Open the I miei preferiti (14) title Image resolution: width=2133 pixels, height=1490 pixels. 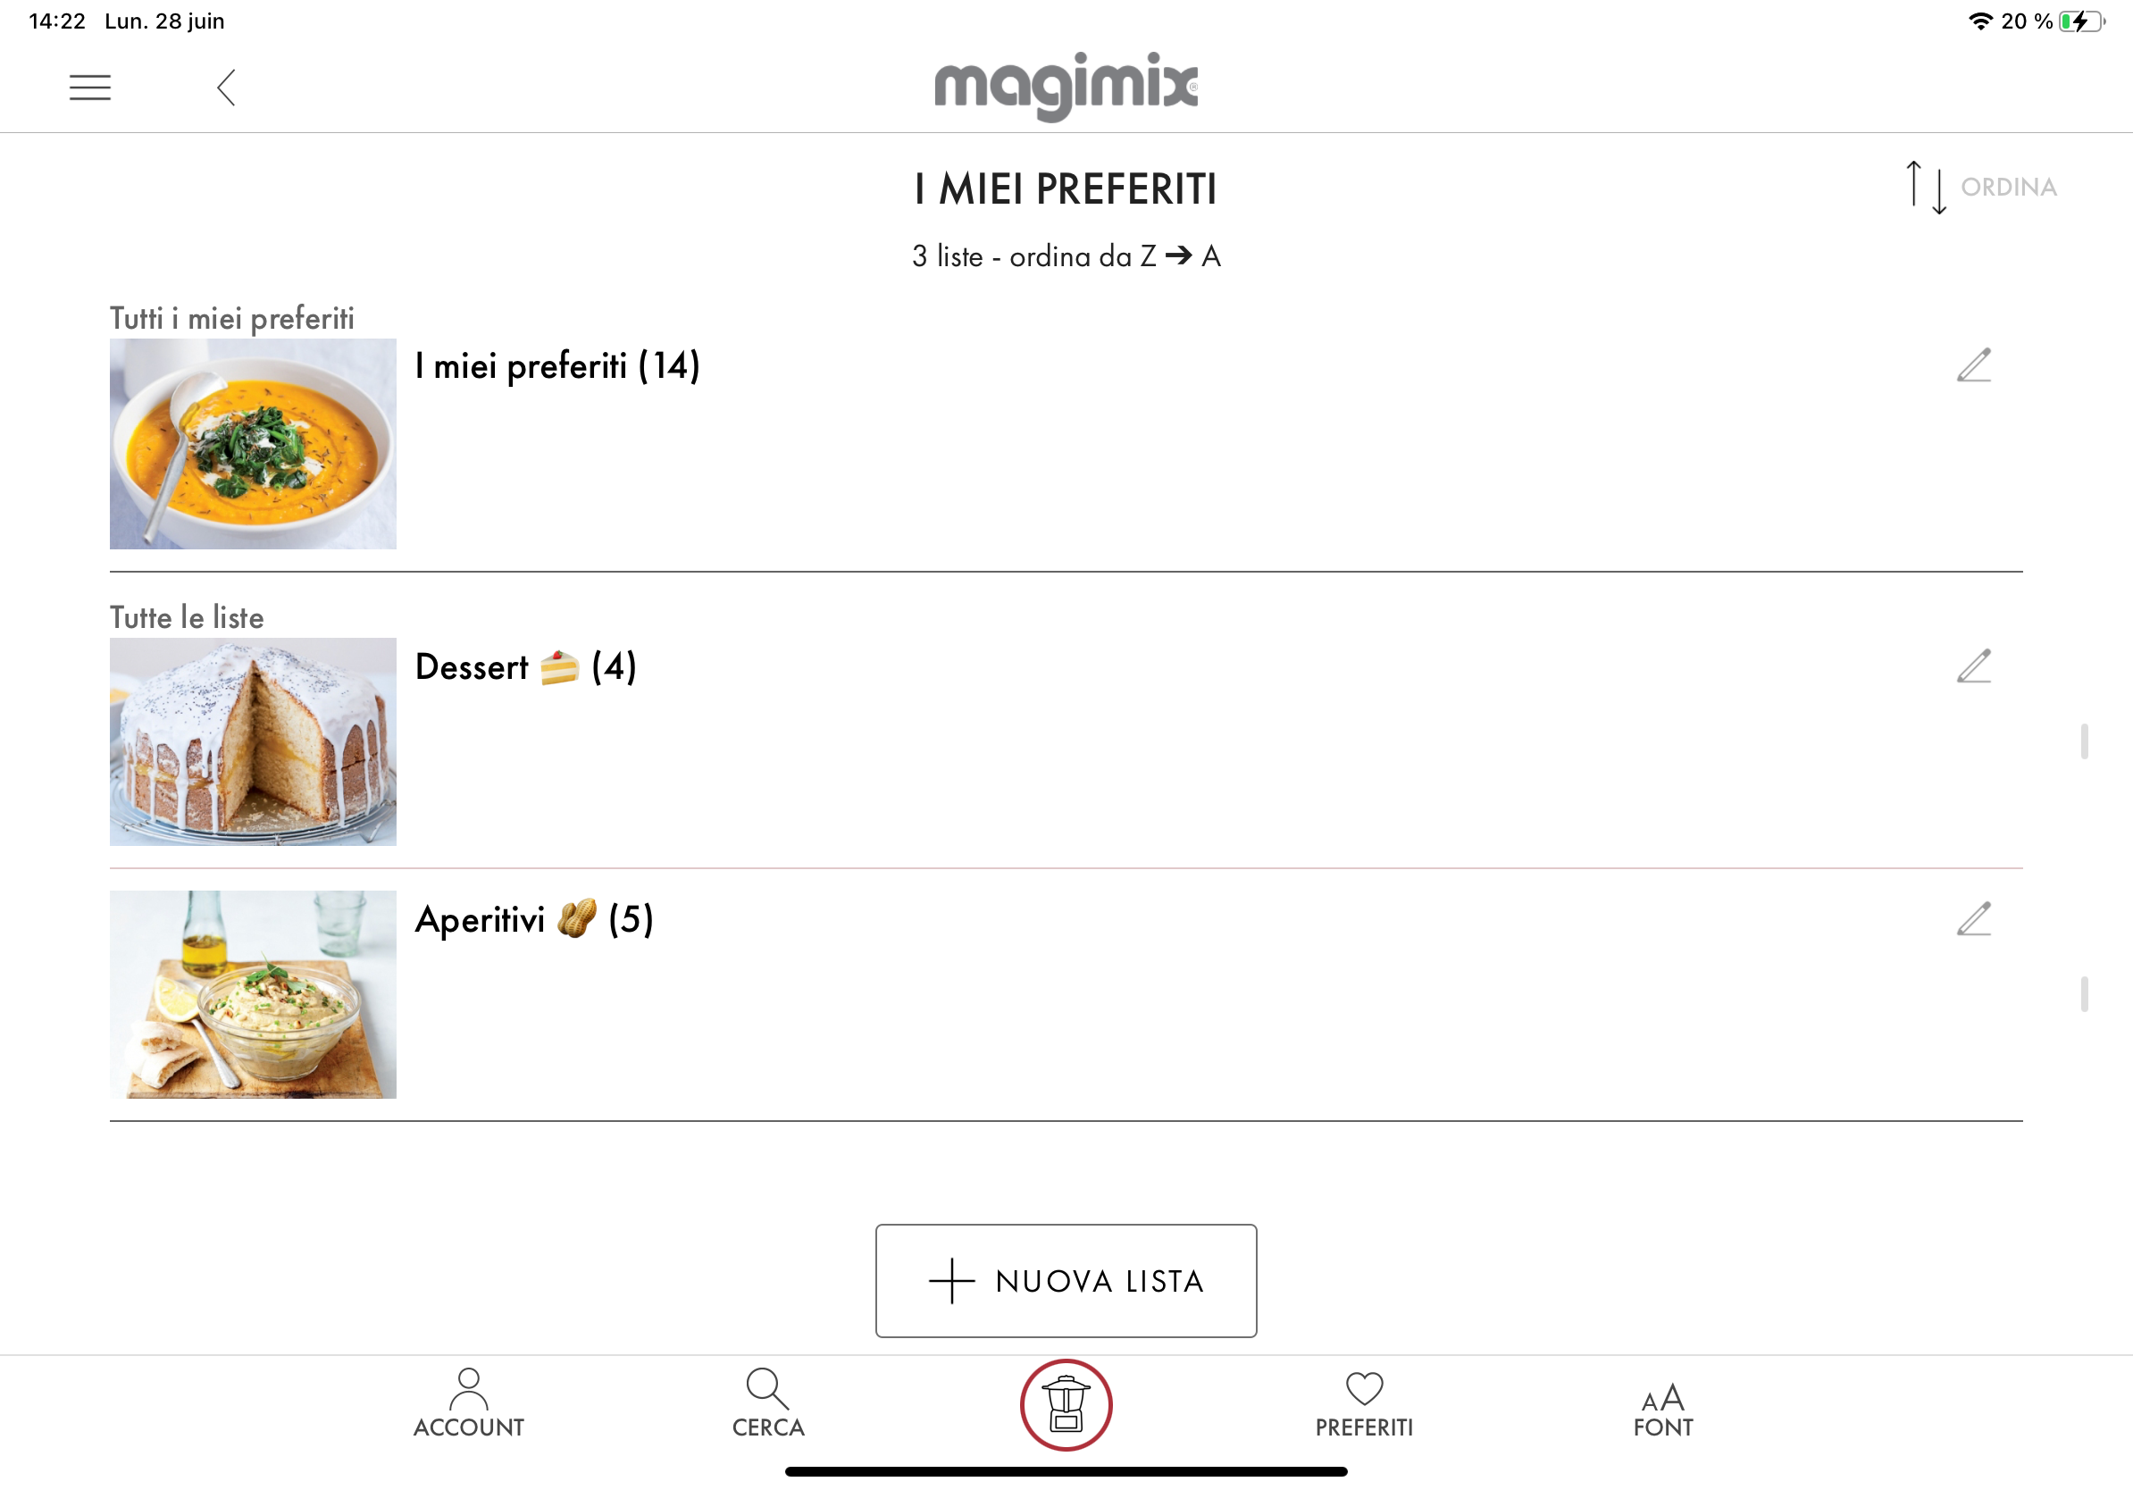point(557,366)
